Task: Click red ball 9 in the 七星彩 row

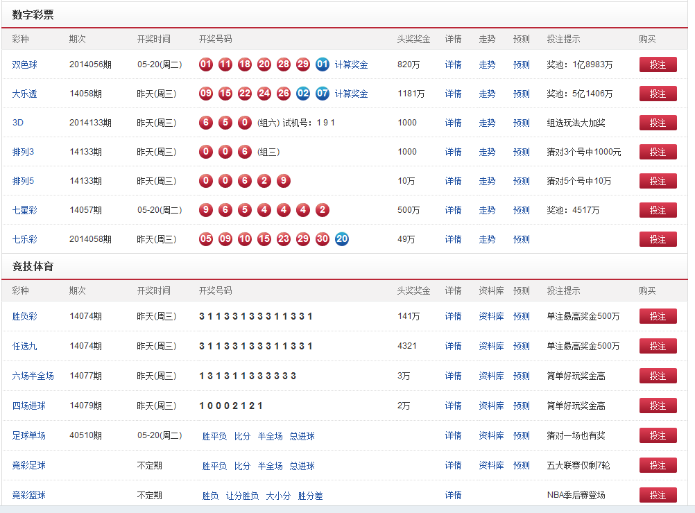Action: (206, 209)
